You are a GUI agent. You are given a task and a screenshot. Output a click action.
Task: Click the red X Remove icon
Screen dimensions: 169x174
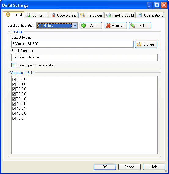(x=108, y=25)
